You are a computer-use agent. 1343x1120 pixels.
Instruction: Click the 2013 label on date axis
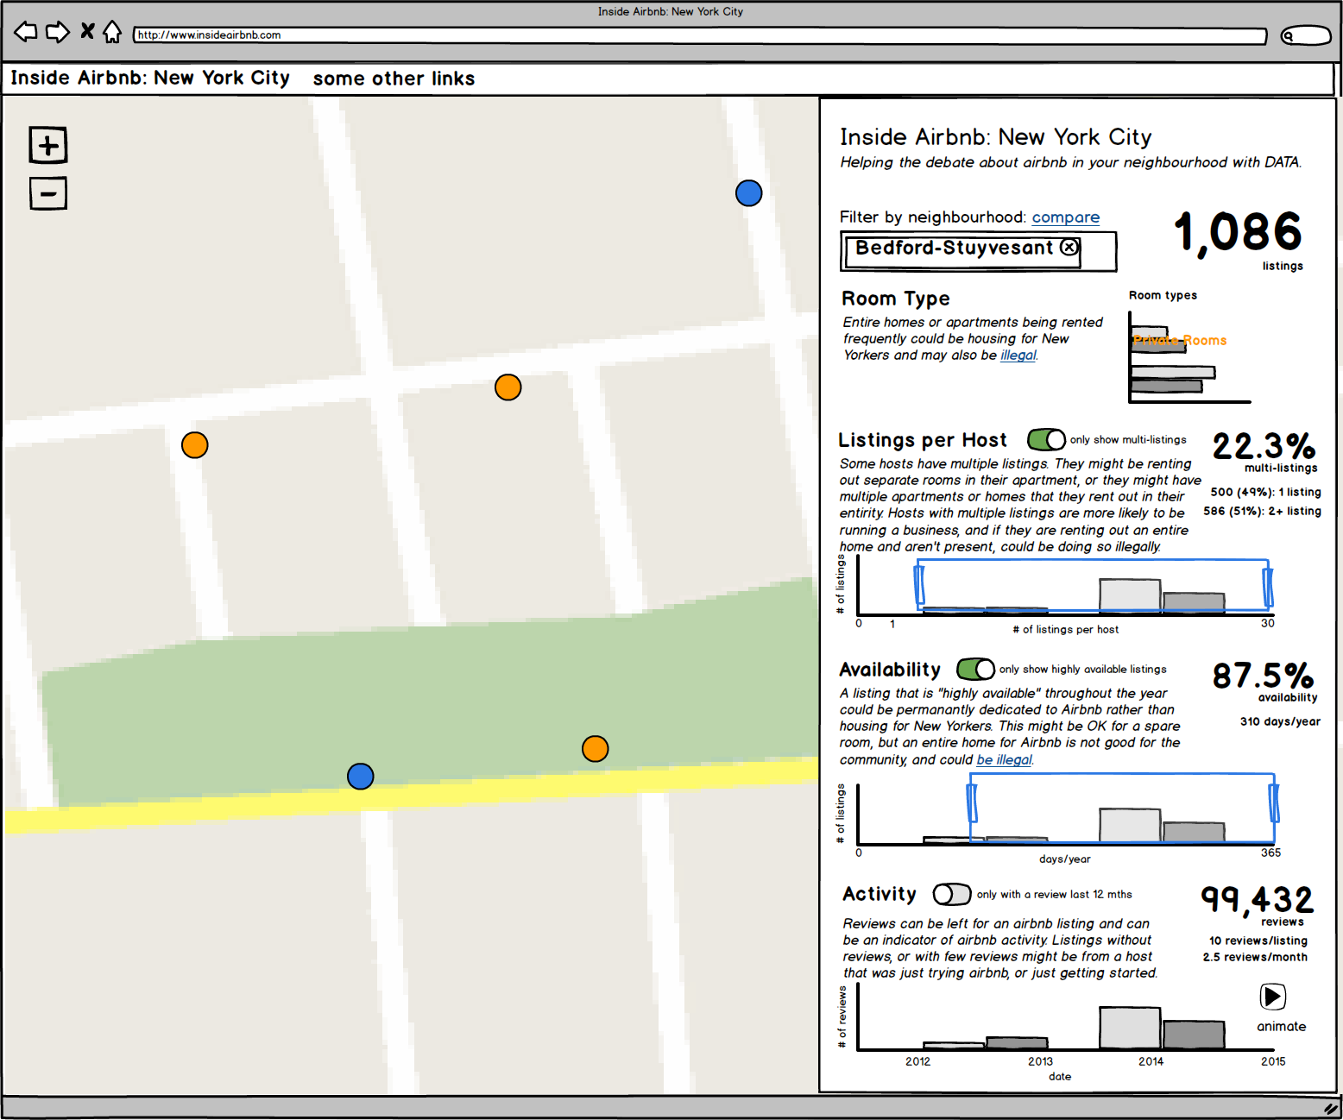[x=1040, y=1062]
